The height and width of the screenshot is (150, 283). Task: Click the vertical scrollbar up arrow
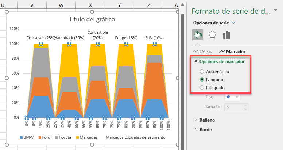182,5
